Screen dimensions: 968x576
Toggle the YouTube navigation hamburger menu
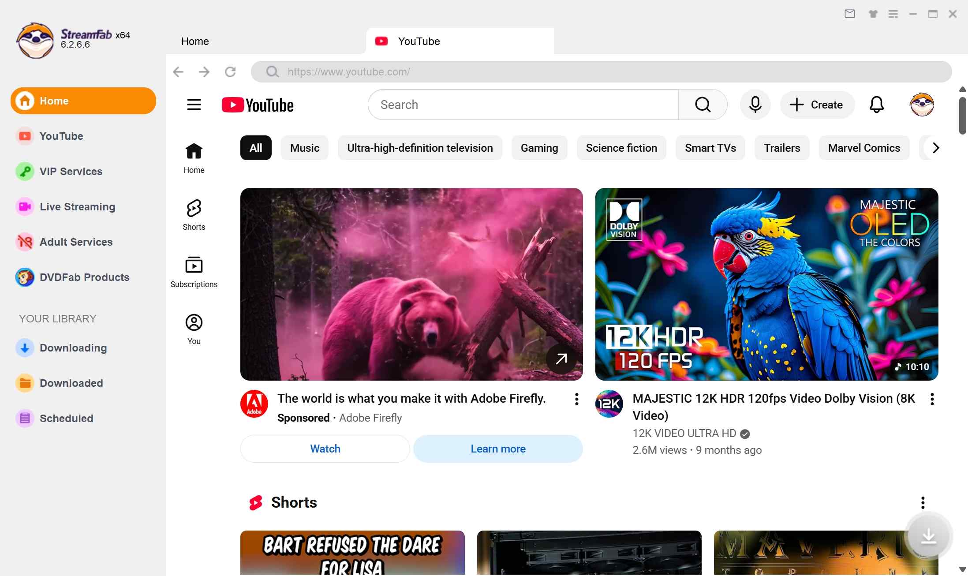[x=194, y=105]
